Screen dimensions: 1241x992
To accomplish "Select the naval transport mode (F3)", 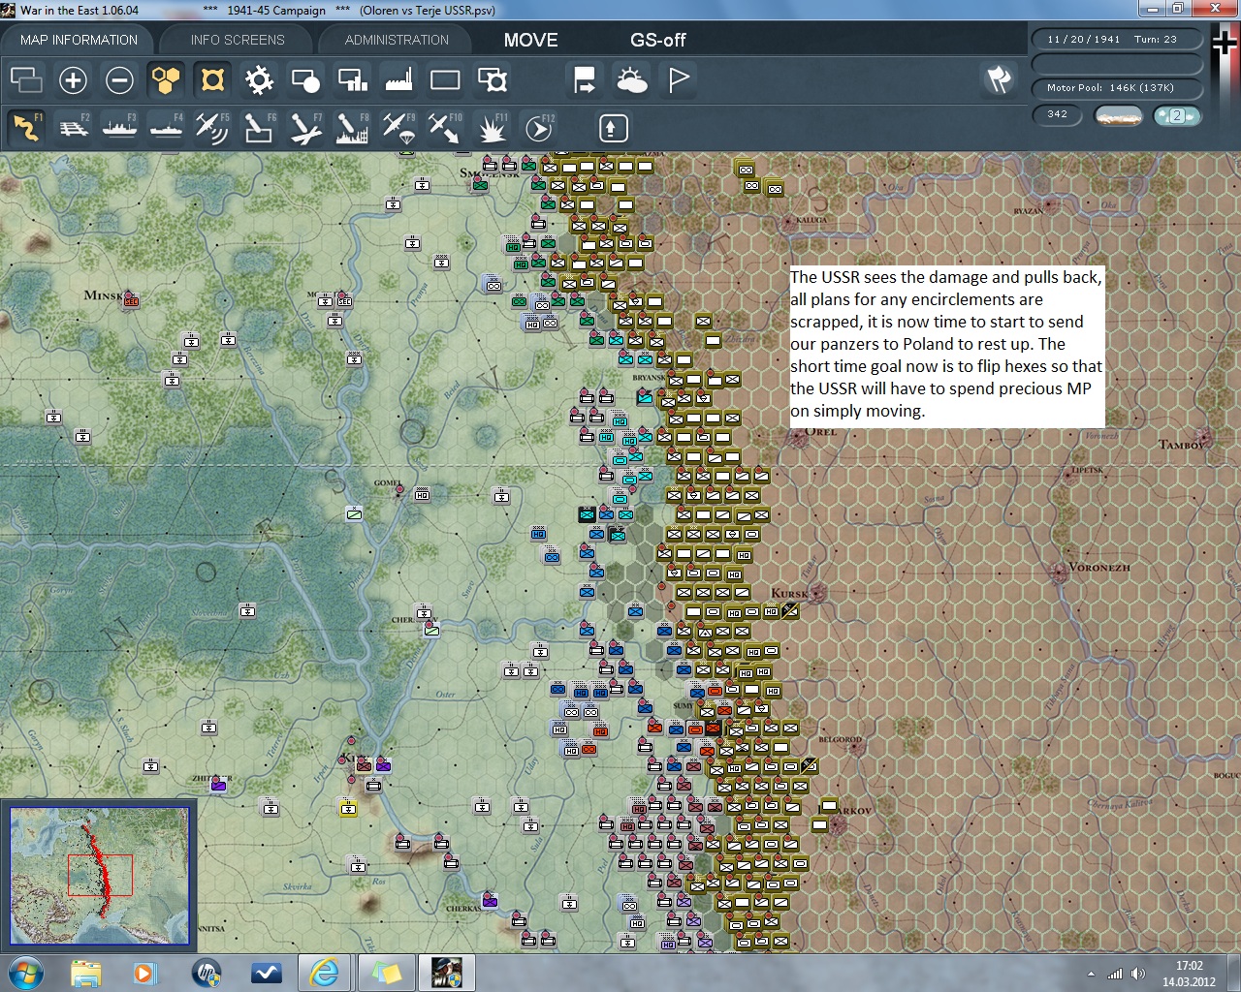I will (119, 128).
